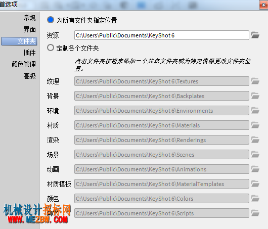Click the Environments path field
Image resolution: width=268 pixels, height=229 pixels.
point(162,111)
